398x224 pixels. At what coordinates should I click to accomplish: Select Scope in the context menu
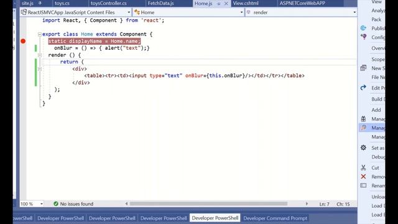(x=378, y=59)
